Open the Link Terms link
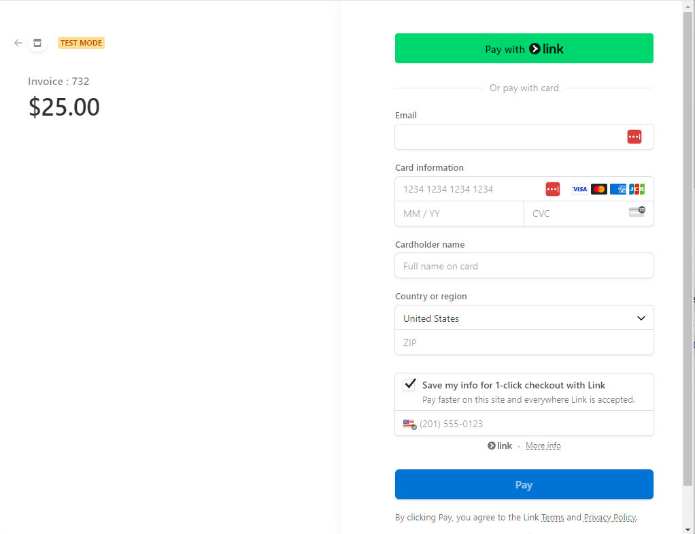 pos(552,518)
